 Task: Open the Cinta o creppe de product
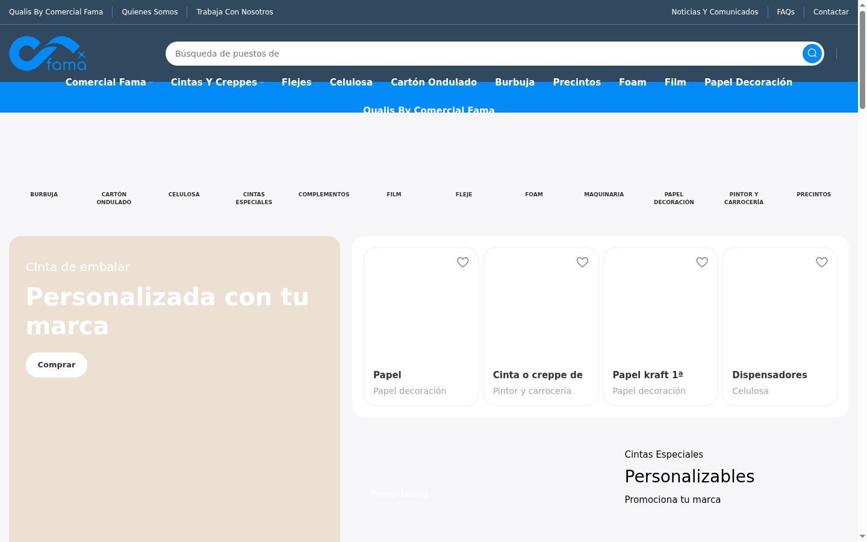click(538, 375)
